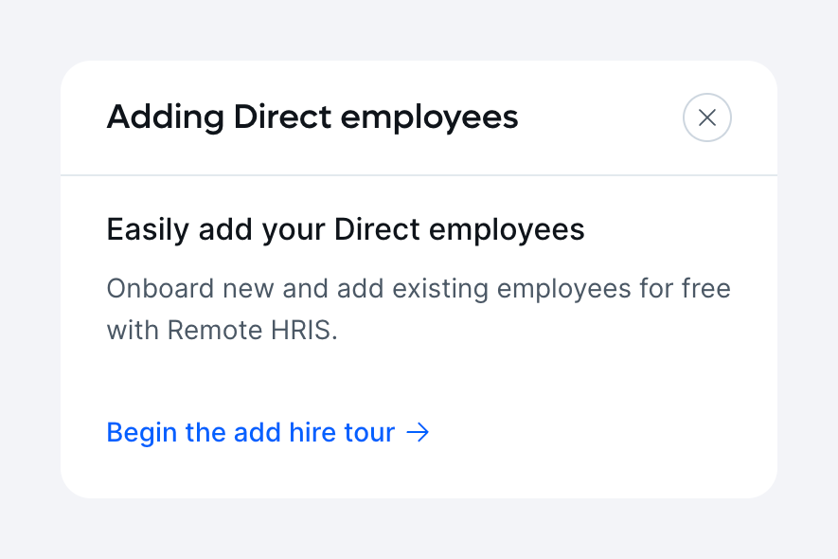Viewport: 838px width, 559px height.
Task: Click the description paragraph about onboarding employees
Action: (418, 309)
